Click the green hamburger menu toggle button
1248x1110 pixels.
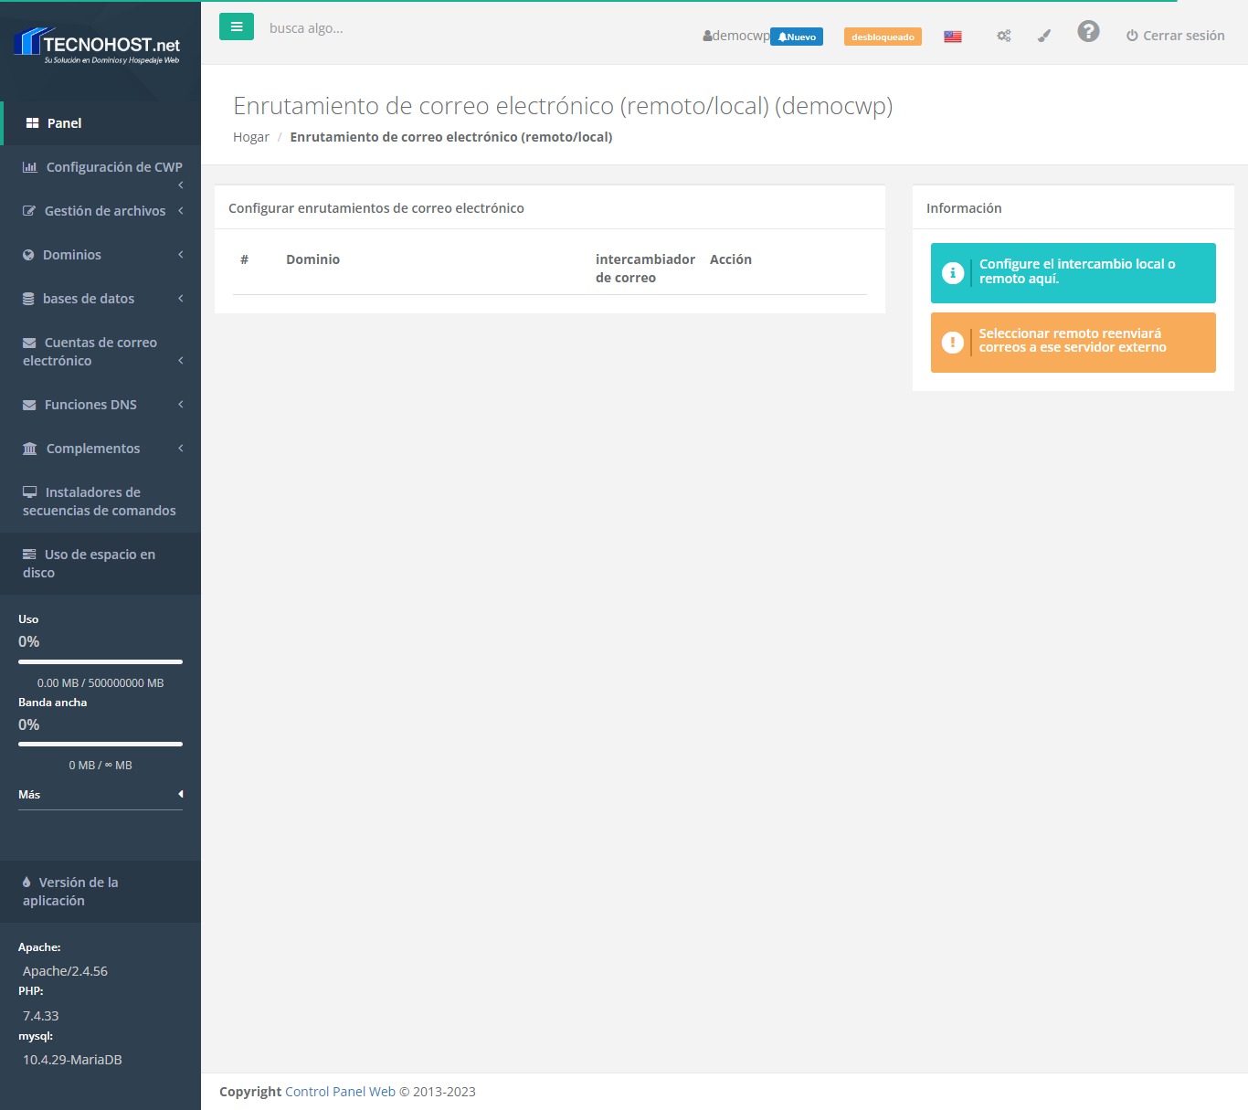click(236, 27)
